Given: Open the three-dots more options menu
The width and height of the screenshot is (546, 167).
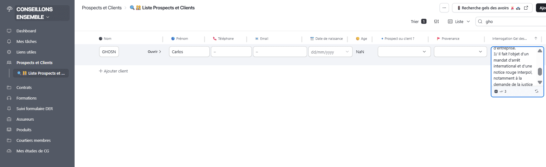Looking at the screenshot, I should click(x=444, y=8).
